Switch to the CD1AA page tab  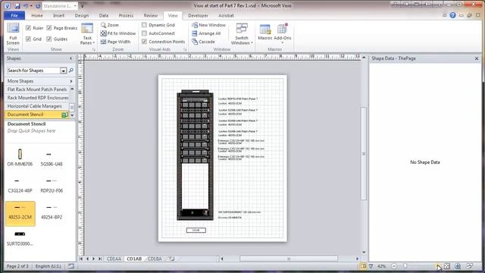(x=114, y=259)
